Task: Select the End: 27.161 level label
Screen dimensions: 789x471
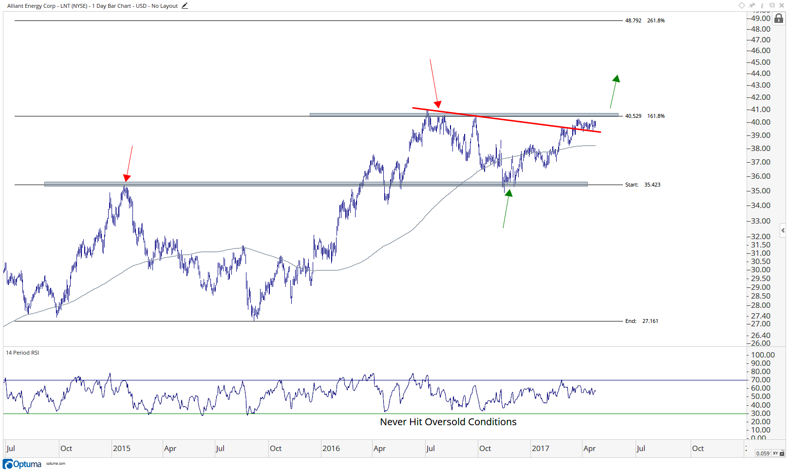Action: point(641,321)
